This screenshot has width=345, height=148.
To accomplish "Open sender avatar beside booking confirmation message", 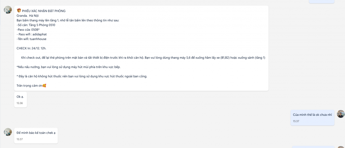I will pyautogui.click(x=8, y=10).
